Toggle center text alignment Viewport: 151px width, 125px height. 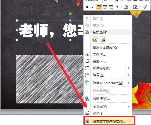pyautogui.click(x=105, y=7)
